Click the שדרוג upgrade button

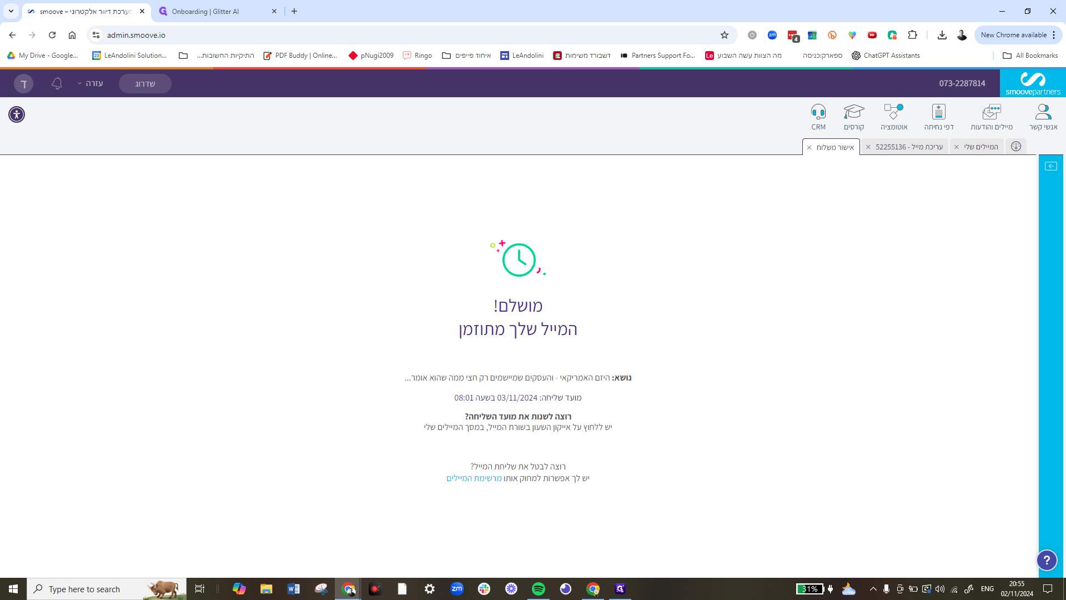145,84
